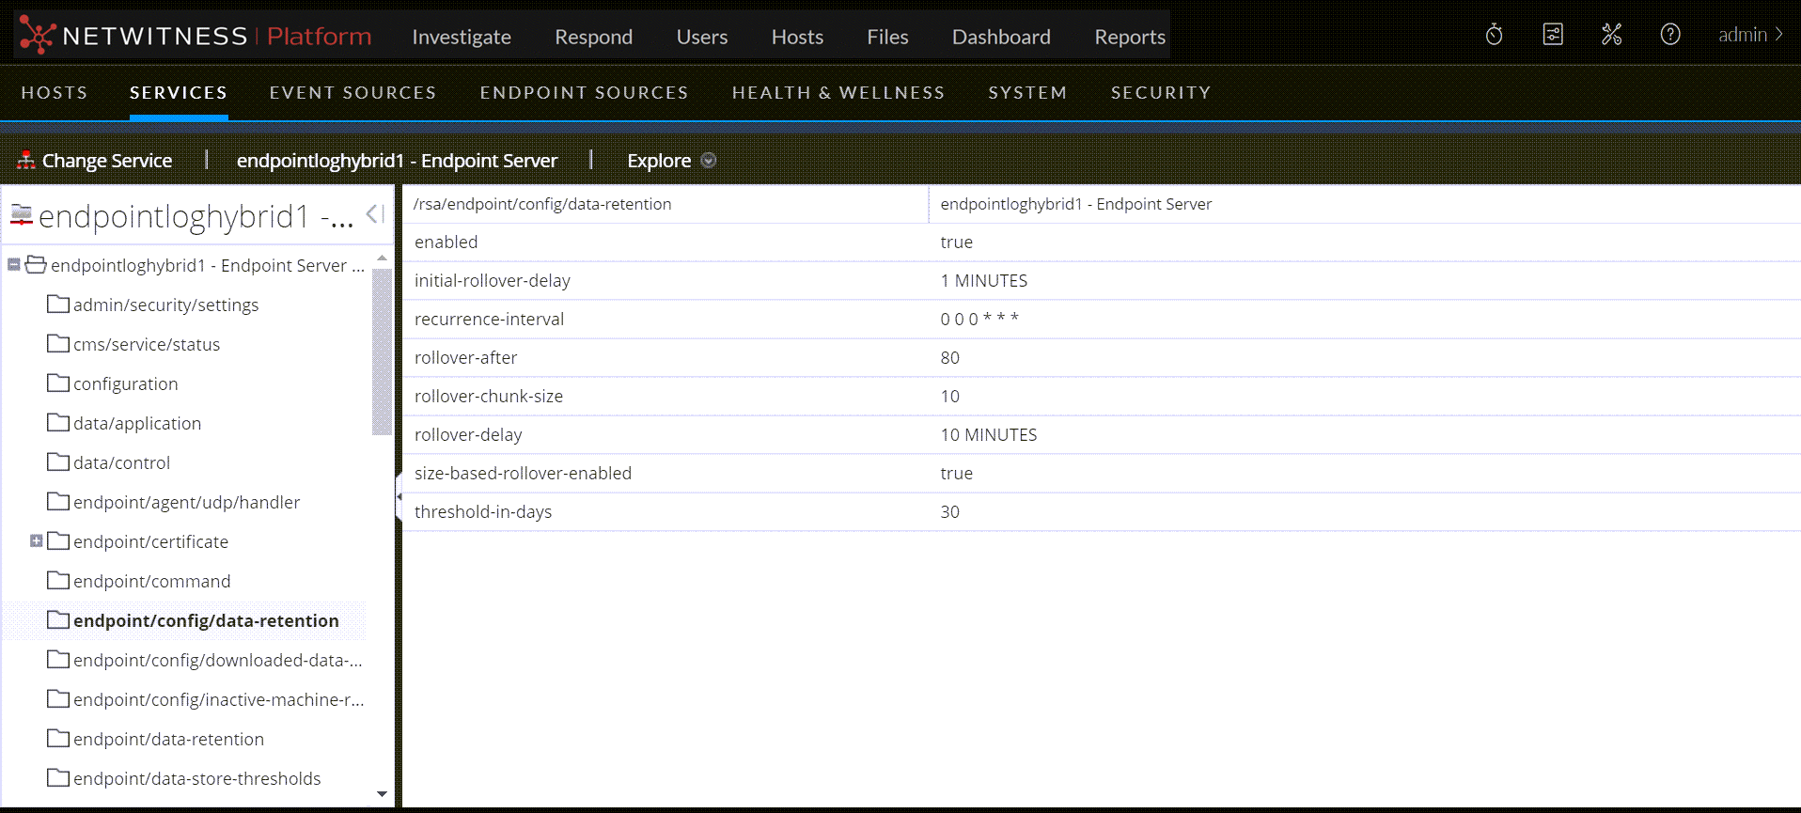The width and height of the screenshot is (1801, 813).
Task: Open the admin user menu
Action: (x=1749, y=36)
